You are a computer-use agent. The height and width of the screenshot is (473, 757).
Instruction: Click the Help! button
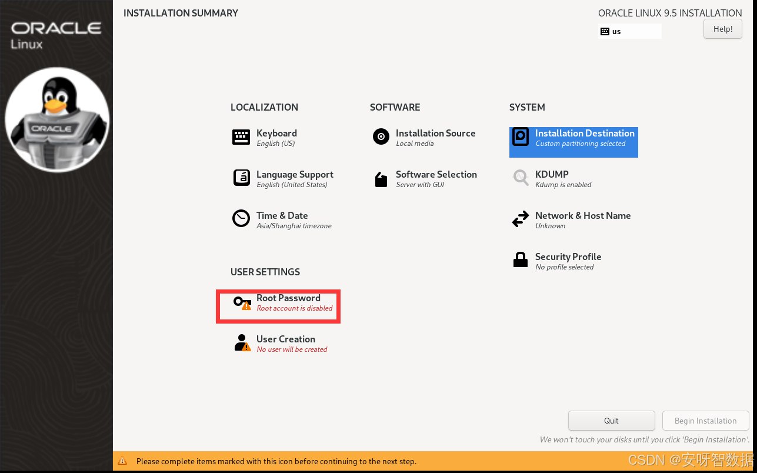click(723, 29)
